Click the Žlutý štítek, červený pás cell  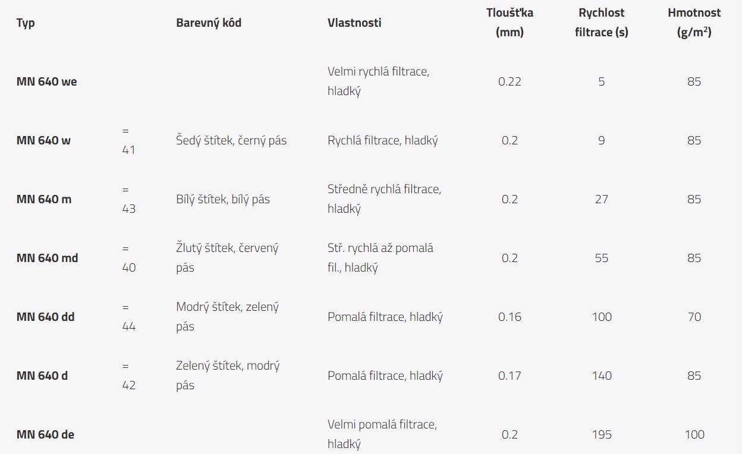point(227,258)
